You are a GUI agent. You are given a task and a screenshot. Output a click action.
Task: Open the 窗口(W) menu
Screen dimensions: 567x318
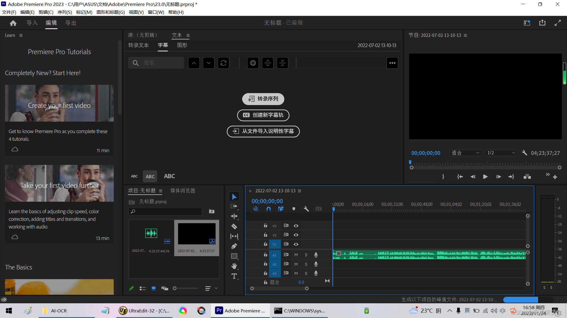[x=156, y=12]
